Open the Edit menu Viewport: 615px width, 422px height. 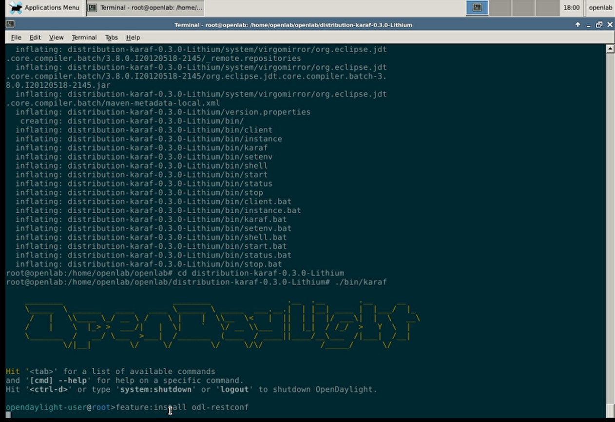pos(35,38)
